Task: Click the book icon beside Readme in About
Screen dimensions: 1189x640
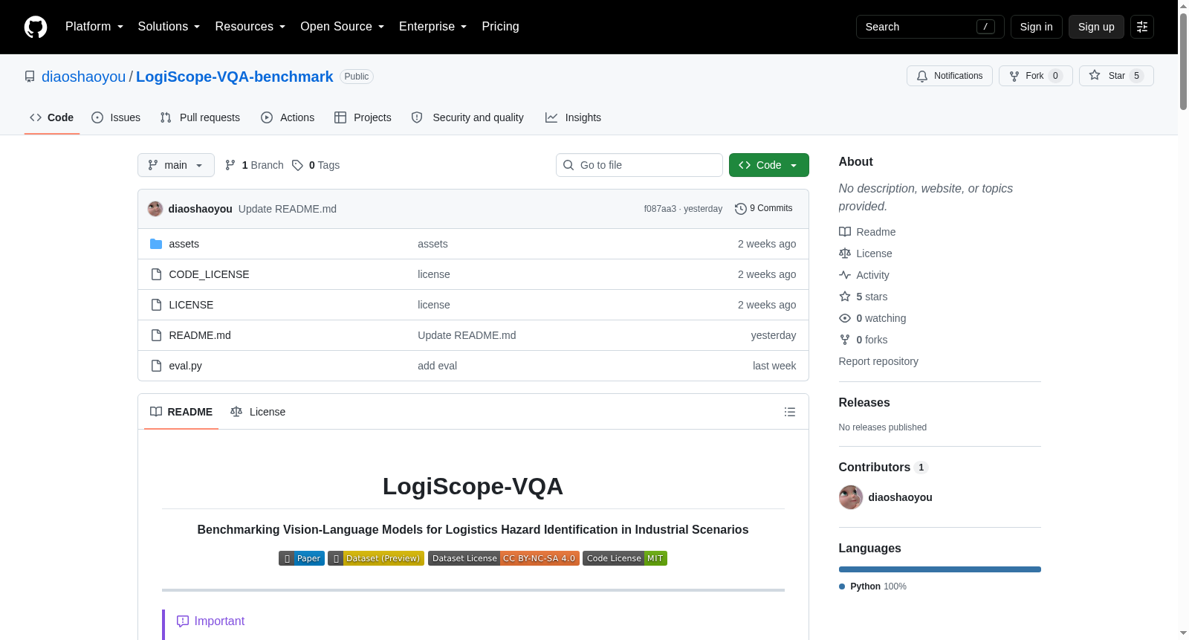Action: coord(845,232)
